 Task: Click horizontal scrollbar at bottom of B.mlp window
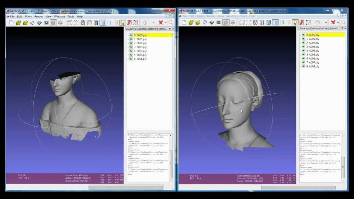coord(126,188)
